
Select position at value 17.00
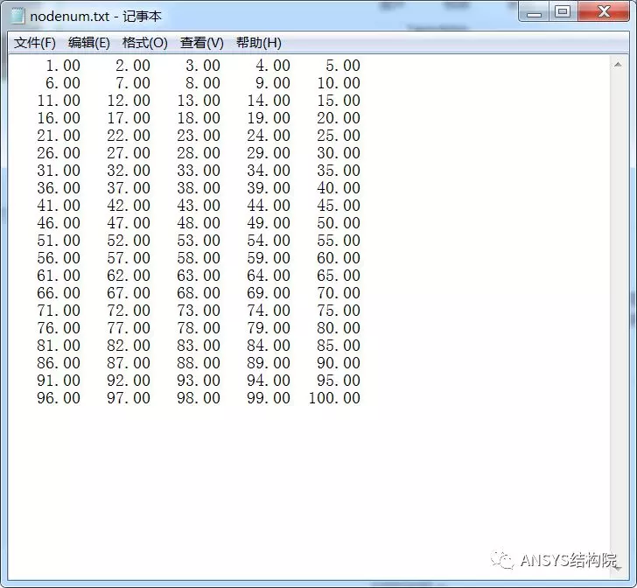click(x=129, y=118)
